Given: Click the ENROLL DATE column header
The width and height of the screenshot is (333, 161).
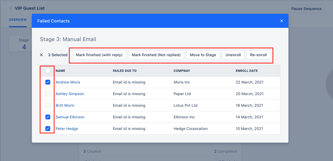Looking at the screenshot, I should pyautogui.click(x=247, y=71).
